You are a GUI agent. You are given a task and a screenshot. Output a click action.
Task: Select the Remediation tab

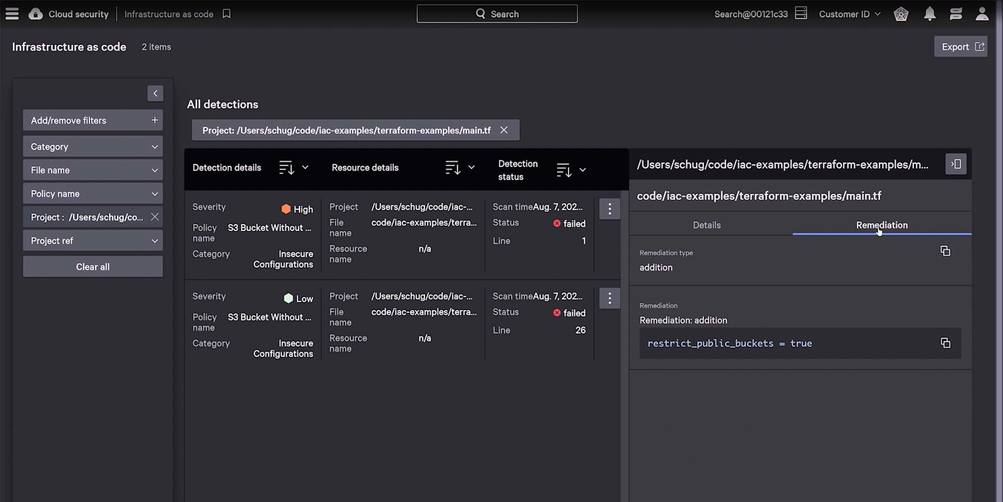click(x=881, y=225)
